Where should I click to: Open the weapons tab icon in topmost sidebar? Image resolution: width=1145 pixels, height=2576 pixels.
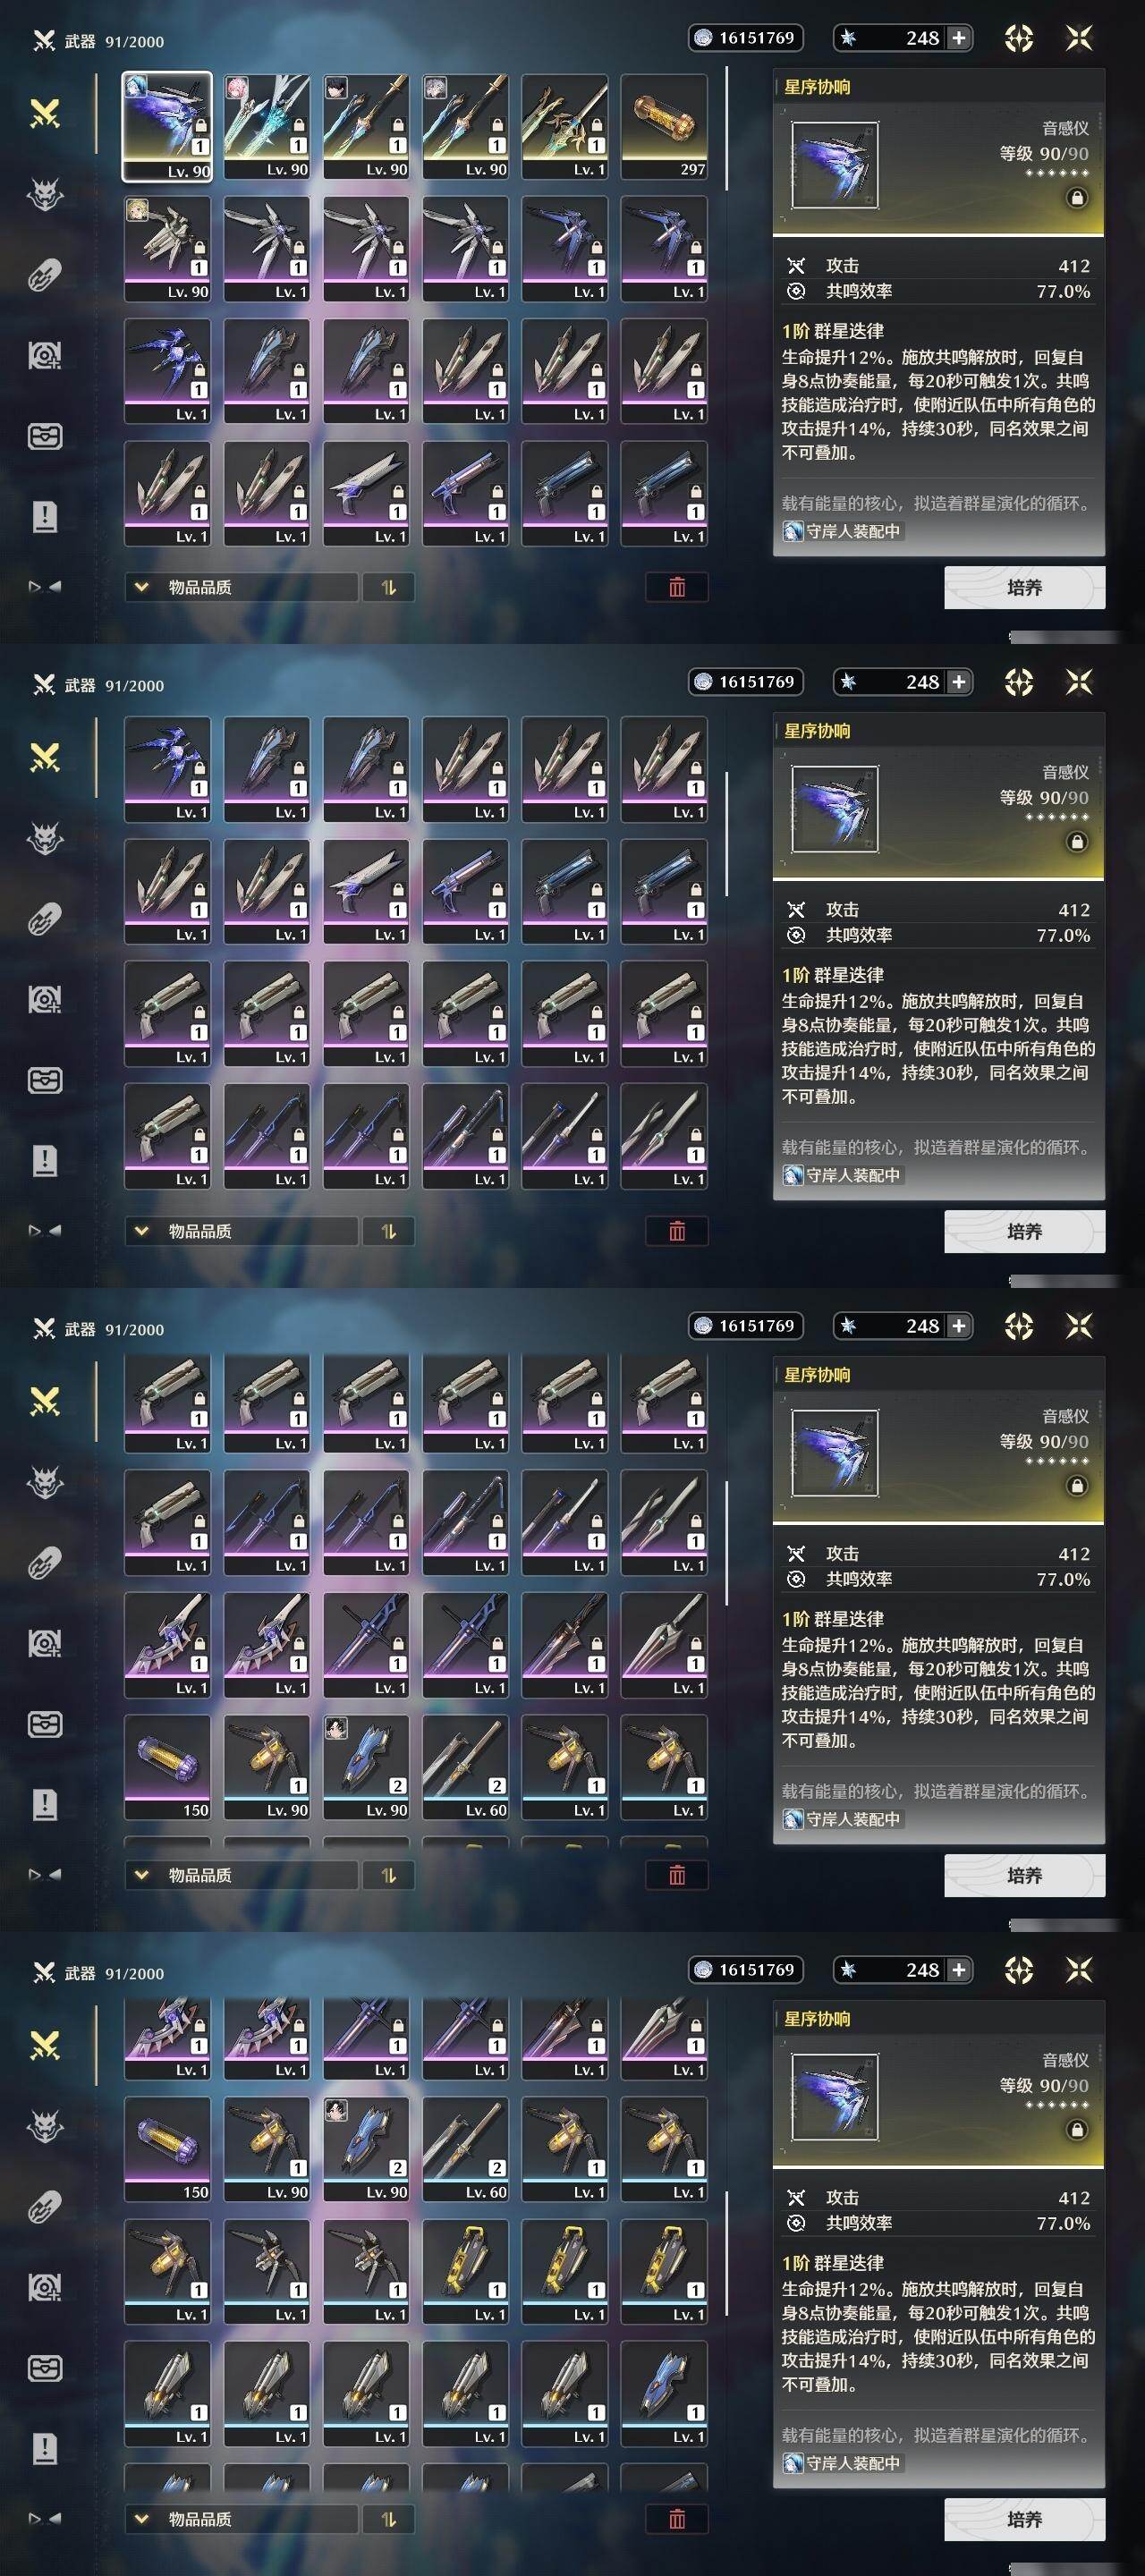pyautogui.click(x=45, y=113)
